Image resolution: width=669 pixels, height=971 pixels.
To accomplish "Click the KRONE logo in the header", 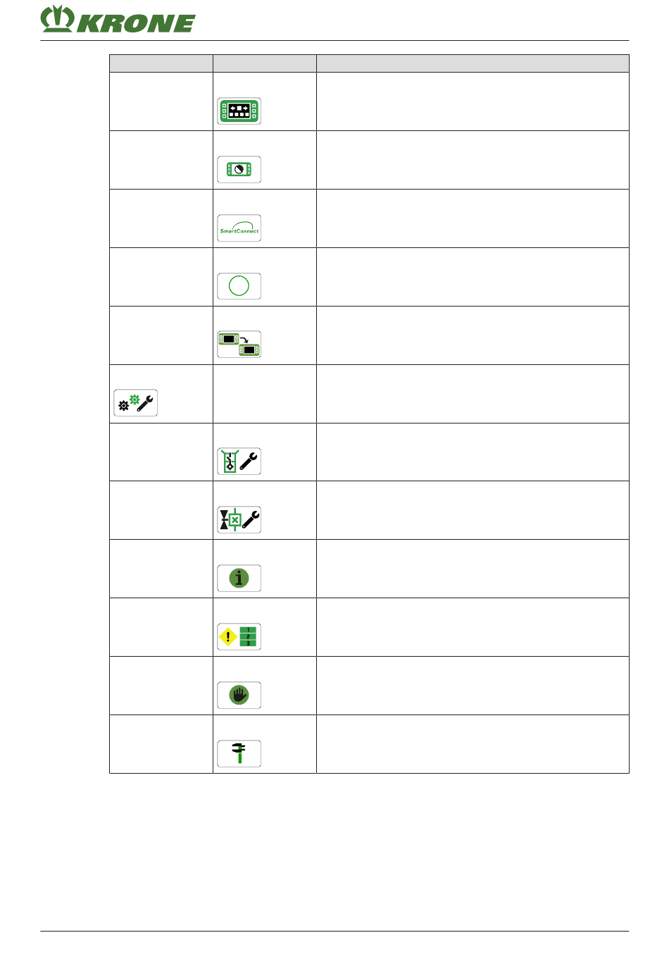I will point(118,20).
